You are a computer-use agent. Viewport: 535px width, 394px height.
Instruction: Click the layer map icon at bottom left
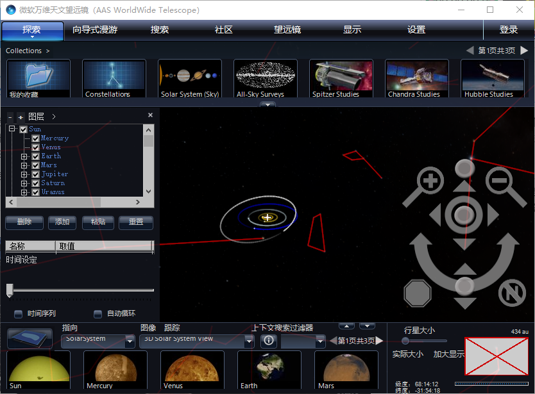30,338
